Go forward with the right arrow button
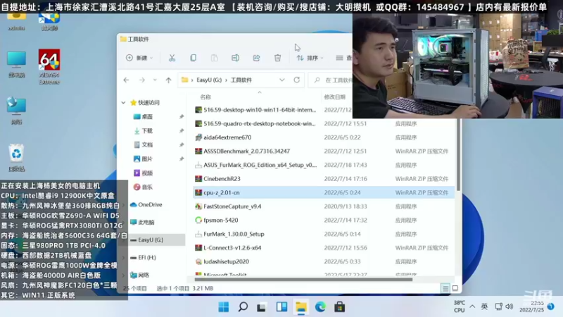Screen dimensions: 563x317 (142, 80)
